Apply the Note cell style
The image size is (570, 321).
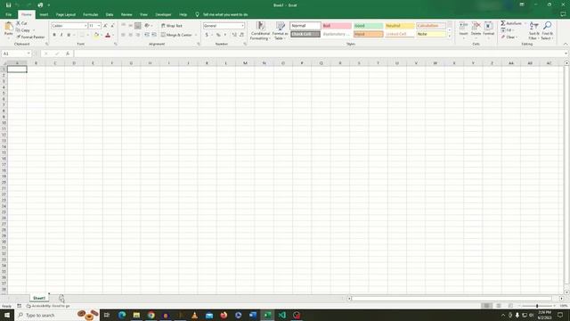[431, 34]
